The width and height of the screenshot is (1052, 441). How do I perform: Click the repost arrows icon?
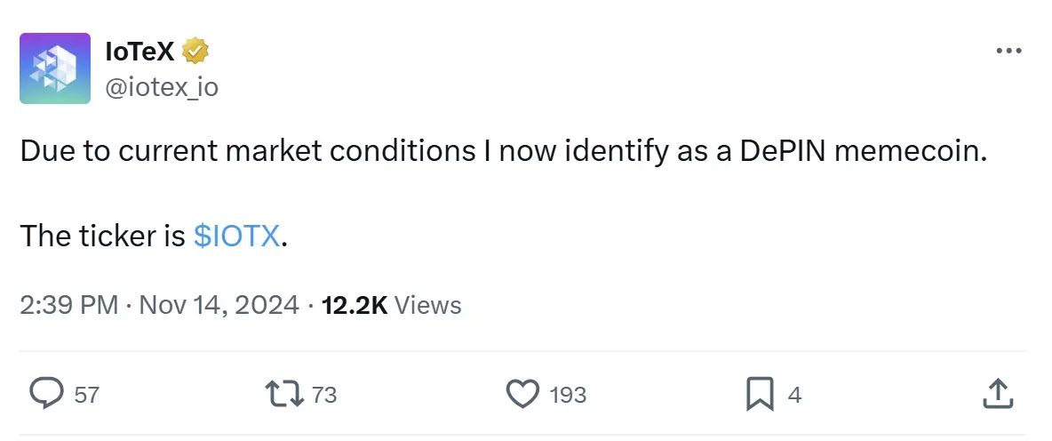click(285, 393)
